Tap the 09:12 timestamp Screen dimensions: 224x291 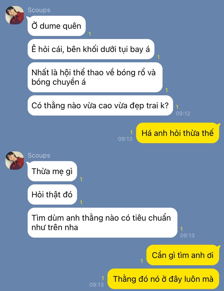(x=183, y=113)
